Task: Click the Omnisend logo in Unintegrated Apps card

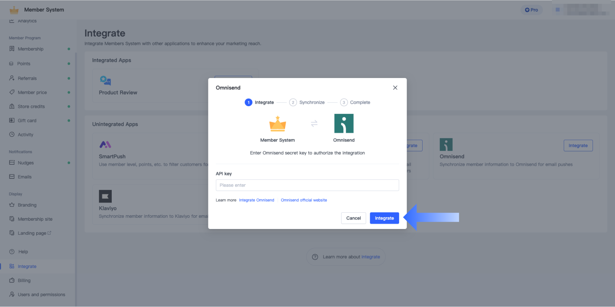Action: (446, 144)
